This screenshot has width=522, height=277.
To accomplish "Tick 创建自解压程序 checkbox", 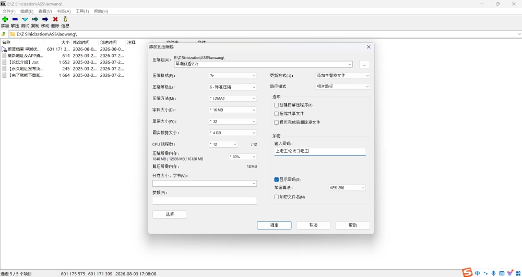I will 276,105.
